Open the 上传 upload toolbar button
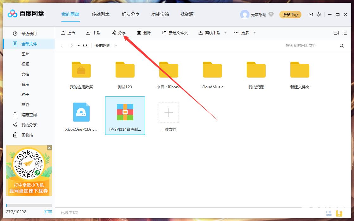Screen dimensions: 354x221 pyautogui.click(x=68, y=33)
